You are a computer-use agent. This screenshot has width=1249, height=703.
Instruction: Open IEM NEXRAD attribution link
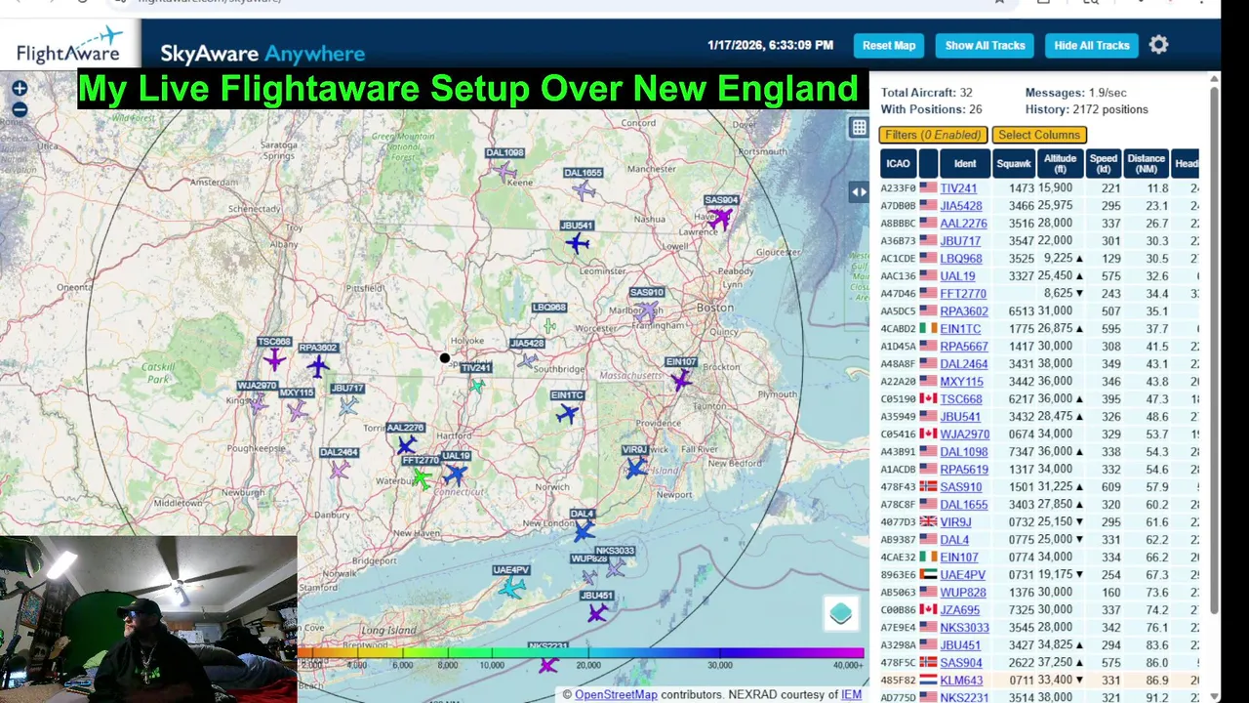[852, 695]
